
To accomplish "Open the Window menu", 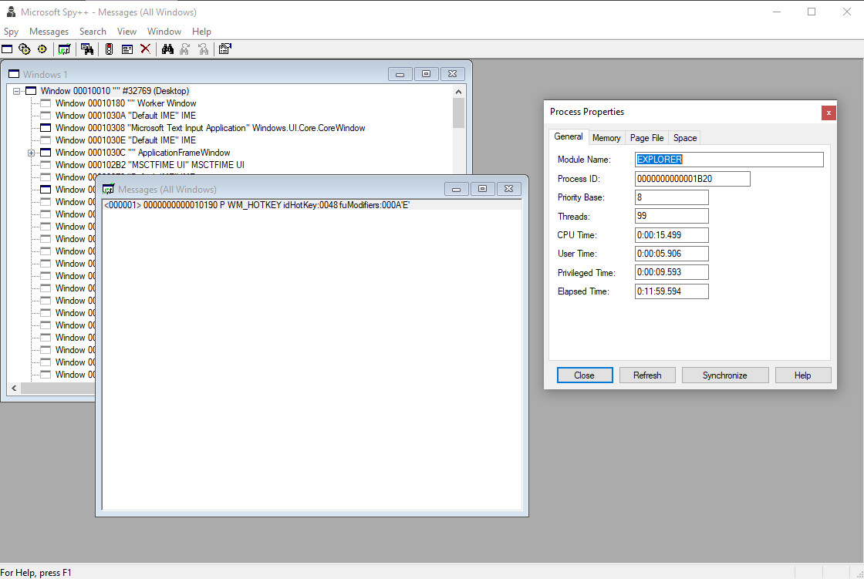I will coord(164,32).
